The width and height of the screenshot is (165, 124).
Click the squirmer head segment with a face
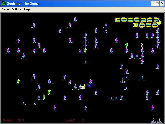click(136, 25)
